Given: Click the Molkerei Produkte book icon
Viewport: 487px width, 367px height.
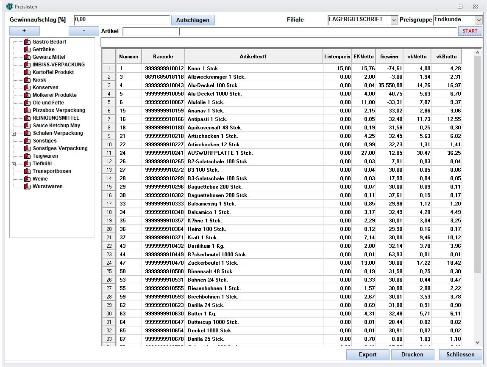Looking at the screenshot, I should [28, 95].
